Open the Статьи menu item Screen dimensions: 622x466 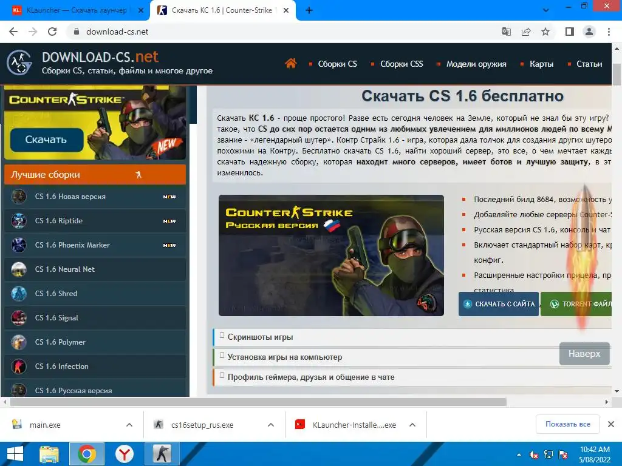[589, 64]
